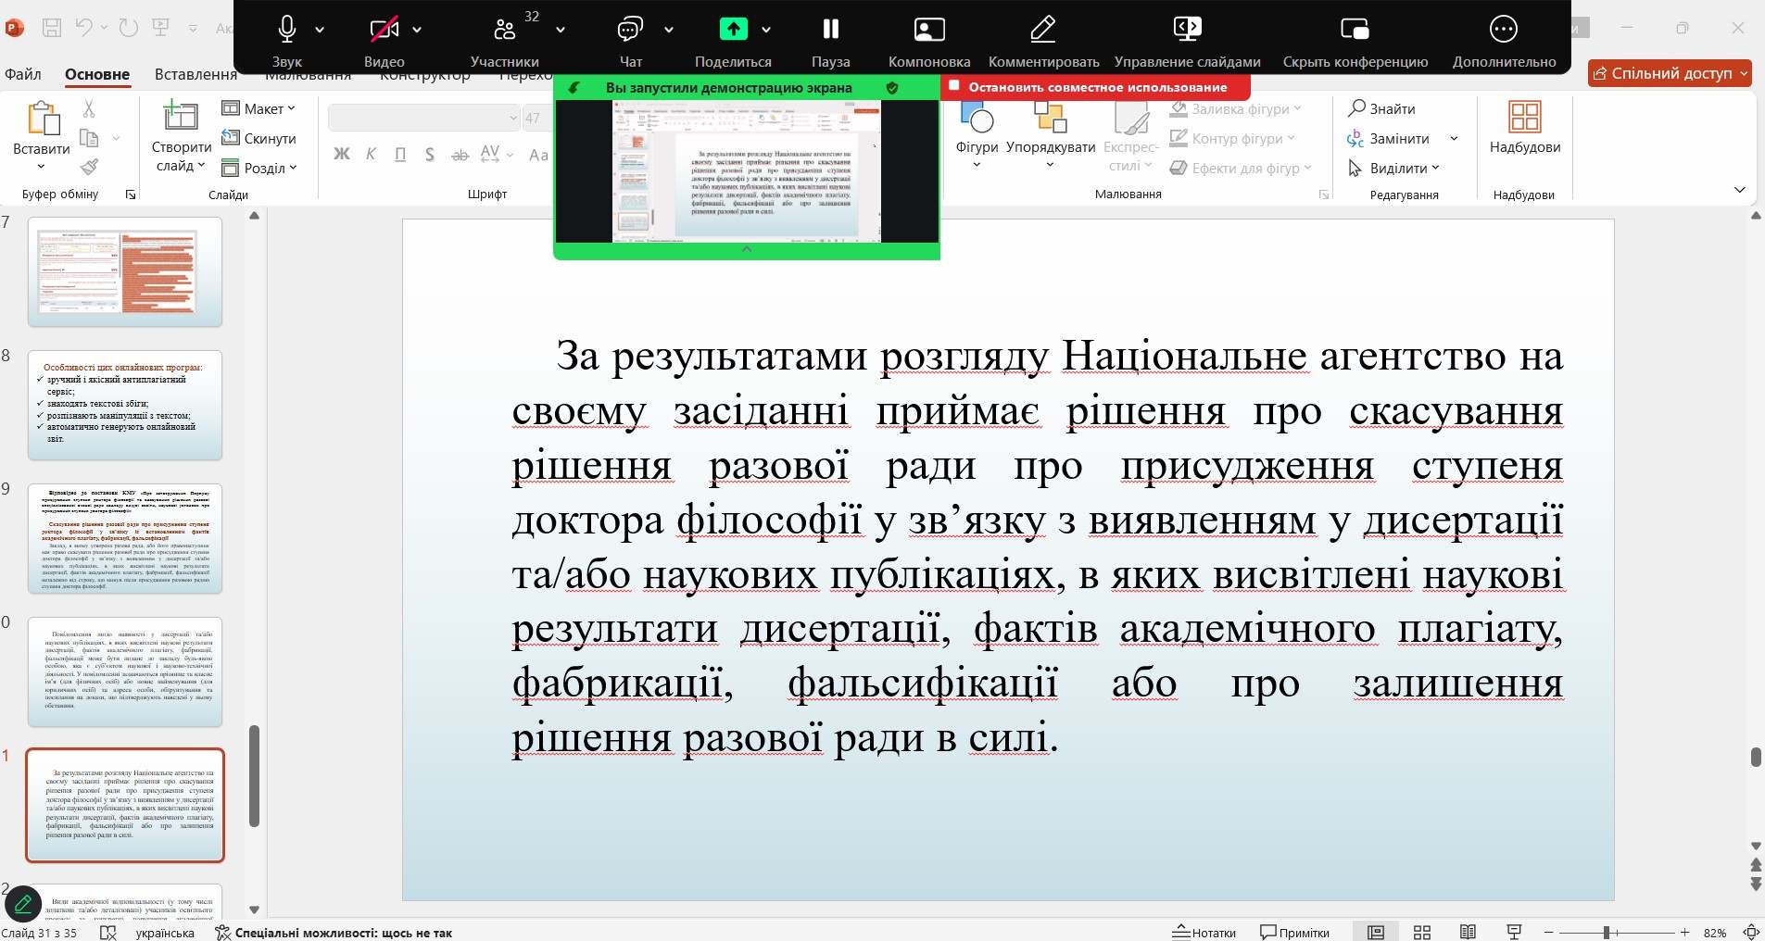
Task: Switch to Slide Sorter view icon
Action: 1422,932
